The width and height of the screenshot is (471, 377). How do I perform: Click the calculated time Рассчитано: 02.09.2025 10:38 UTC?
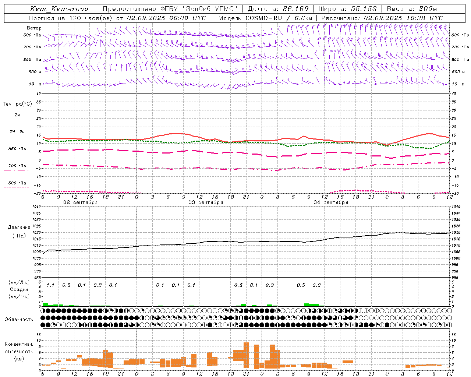[x=382, y=18]
